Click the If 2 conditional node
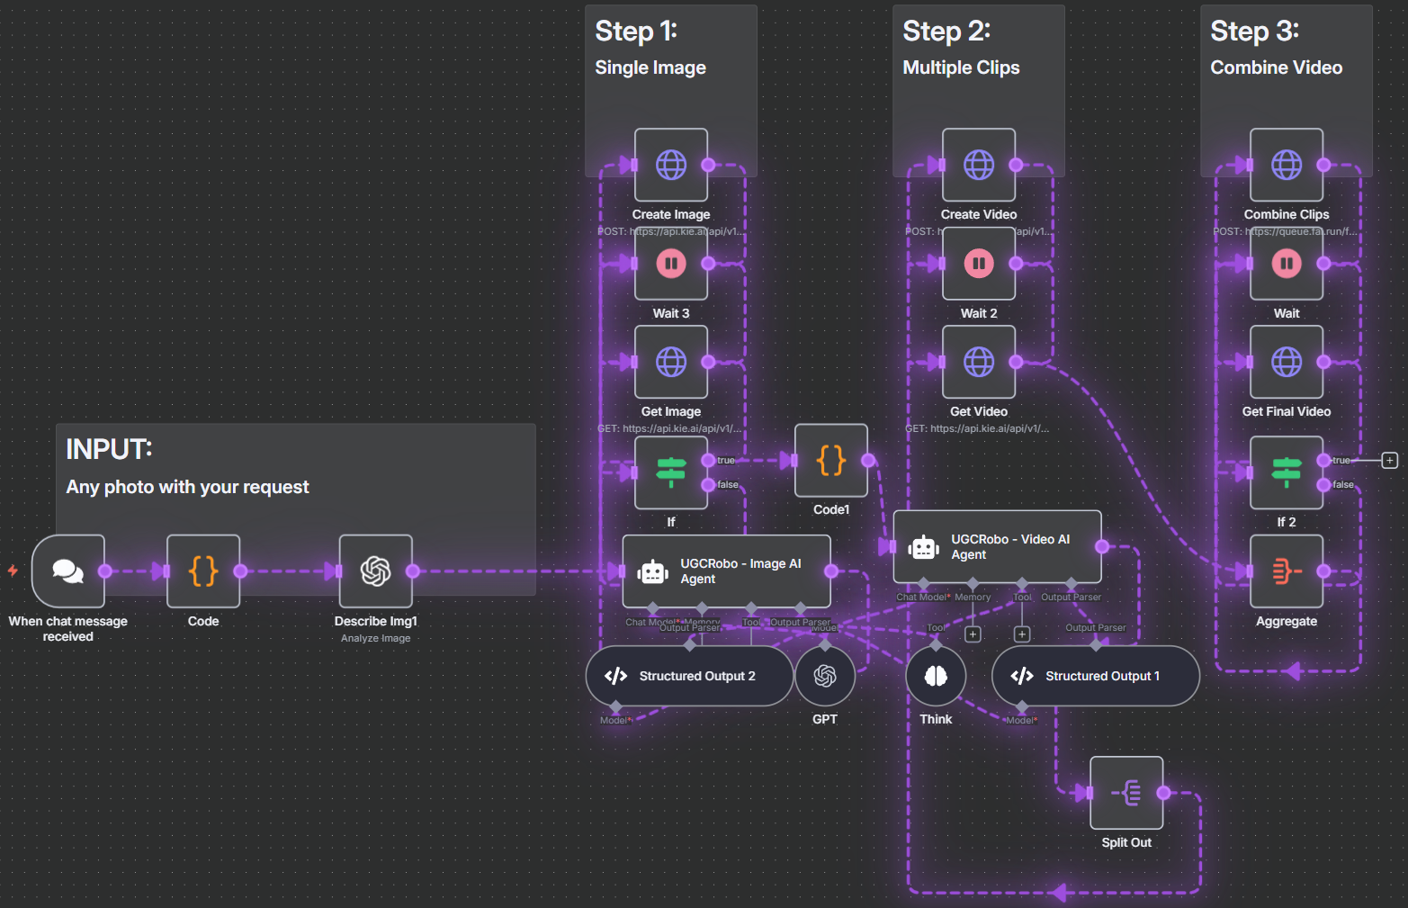 click(1286, 472)
